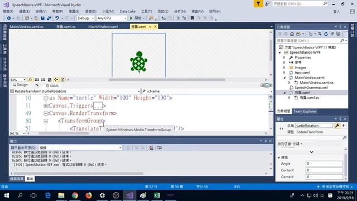Click the Save All icon
The height and width of the screenshot is (201, 357).
pos(49,18)
